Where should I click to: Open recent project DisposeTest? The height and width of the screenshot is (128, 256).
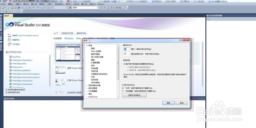click(17, 67)
